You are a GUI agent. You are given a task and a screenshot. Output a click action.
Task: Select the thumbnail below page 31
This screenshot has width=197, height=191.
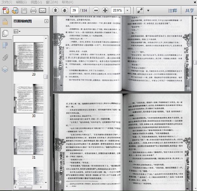point(29,176)
